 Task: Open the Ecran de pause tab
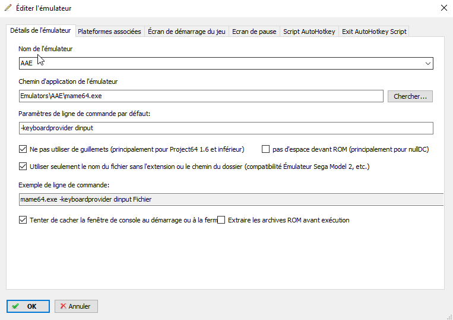[x=254, y=32]
